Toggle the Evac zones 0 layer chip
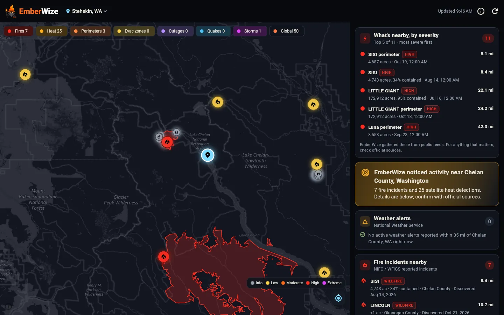This screenshot has width=504, height=315. click(134, 31)
